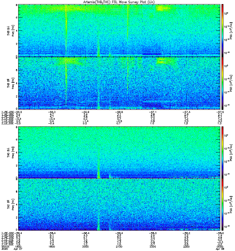
Task: Click the 'Apr 08' date label
Action: tap(220, 249)
